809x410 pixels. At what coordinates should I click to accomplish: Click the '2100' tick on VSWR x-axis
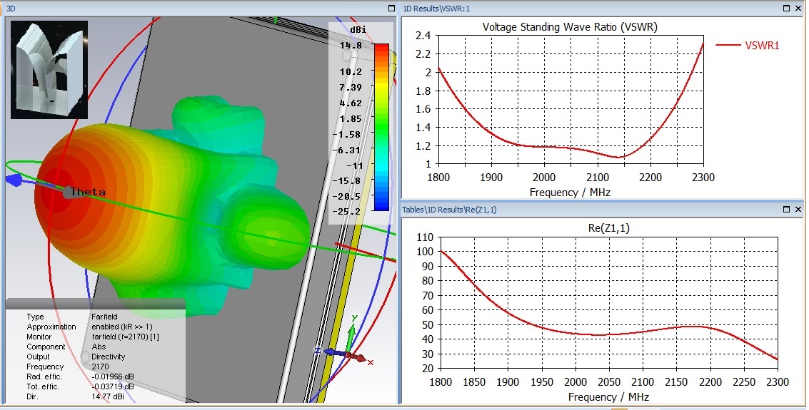pyautogui.click(x=597, y=178)
